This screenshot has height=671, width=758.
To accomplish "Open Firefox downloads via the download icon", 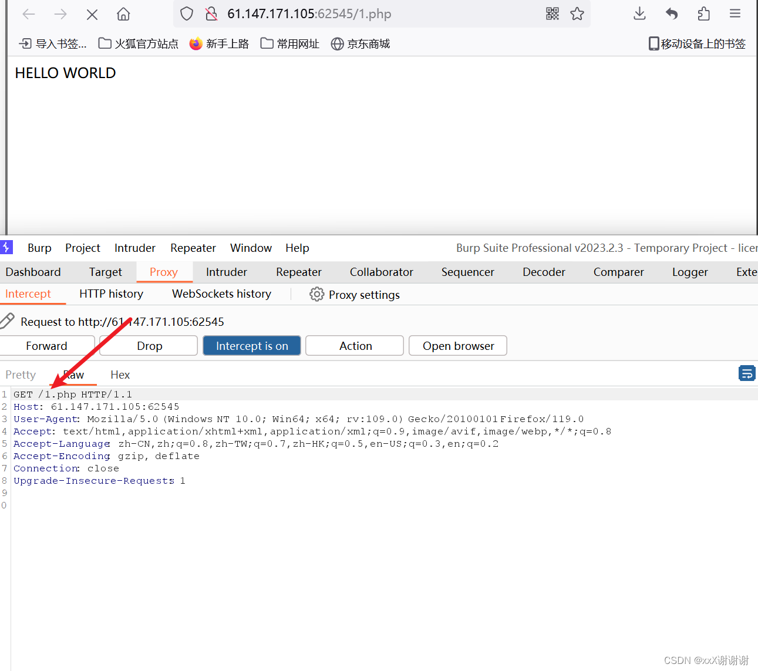I will 639,14.
